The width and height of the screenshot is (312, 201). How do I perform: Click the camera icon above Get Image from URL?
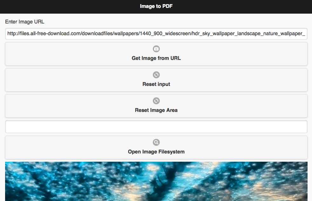click(x=156, y=49)
